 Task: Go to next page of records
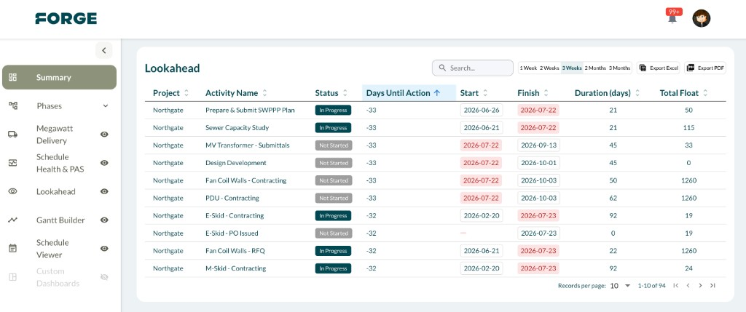pyautogui.click(x=700, y=285)
